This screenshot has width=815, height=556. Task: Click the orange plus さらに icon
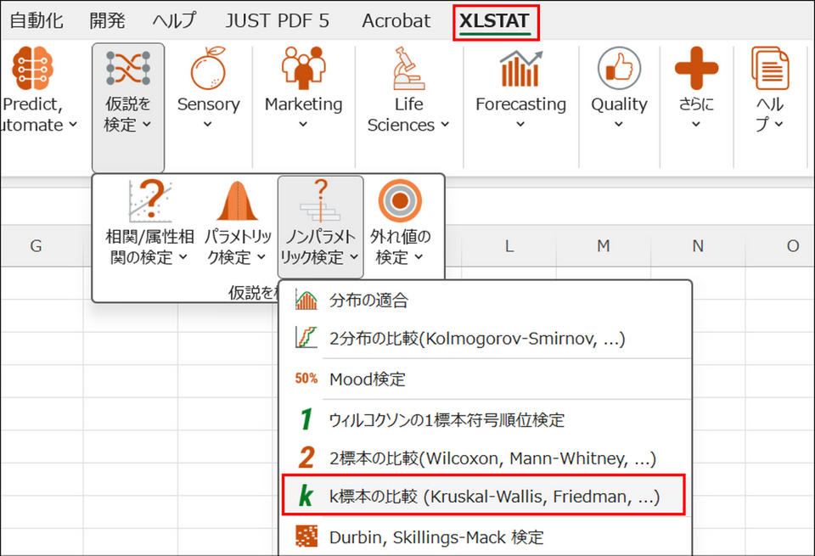point(696,69)
